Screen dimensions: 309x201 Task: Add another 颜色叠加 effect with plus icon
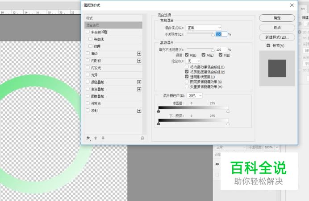139,82
